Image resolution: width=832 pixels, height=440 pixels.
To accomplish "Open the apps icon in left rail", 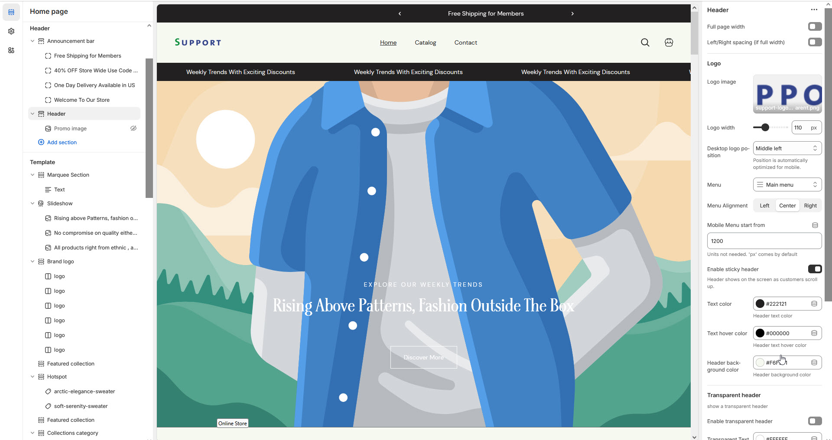I will coord(11,50).
